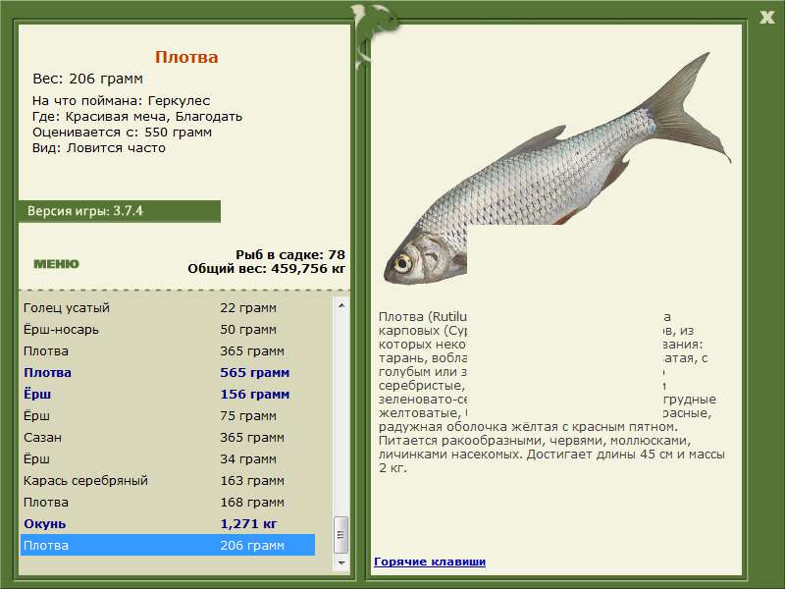Select Ёрш 34 грамм row
This screenshot has width=785, height=589.
(x=168, y=458)
